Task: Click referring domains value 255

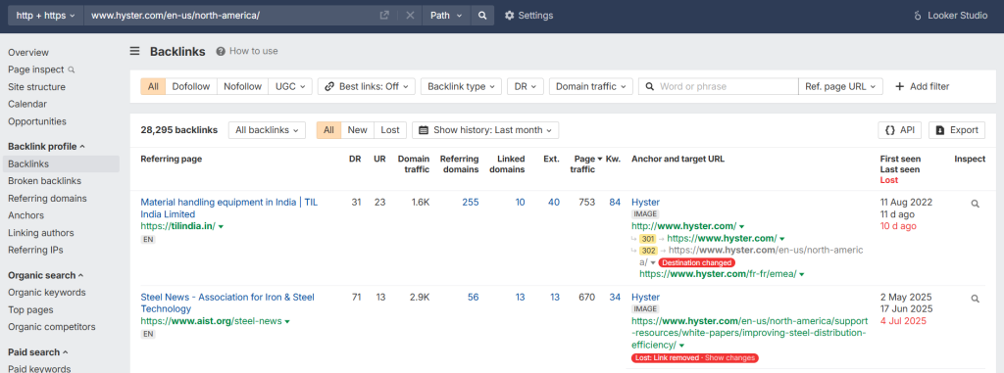Action: pos(471,203)
